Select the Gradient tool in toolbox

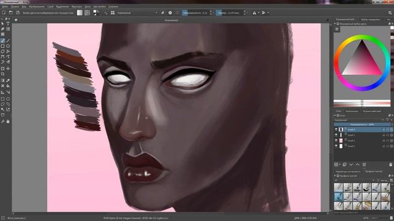click(2, 80)
